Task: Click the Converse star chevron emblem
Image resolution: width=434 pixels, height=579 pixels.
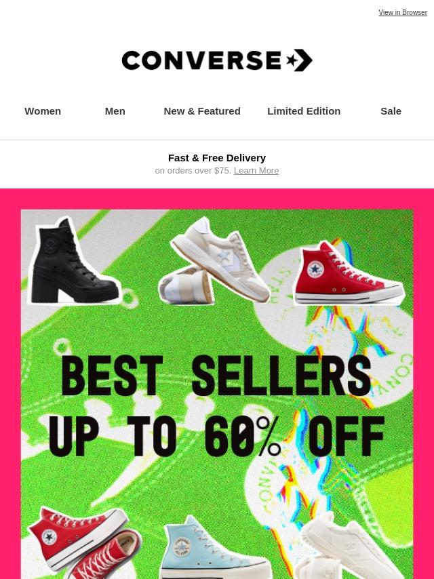Action: click(x=300, y=60)
